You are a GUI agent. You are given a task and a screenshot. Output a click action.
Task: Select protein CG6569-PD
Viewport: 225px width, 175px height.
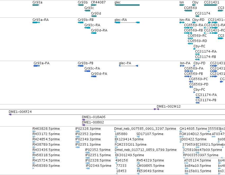191,87
